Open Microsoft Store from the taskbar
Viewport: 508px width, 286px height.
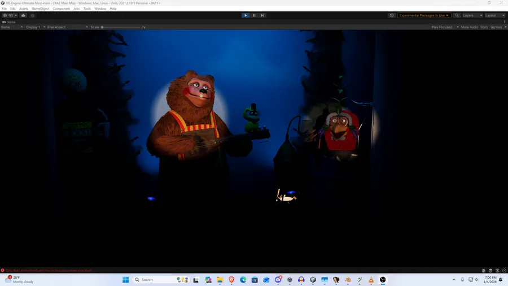coord(255,280)
